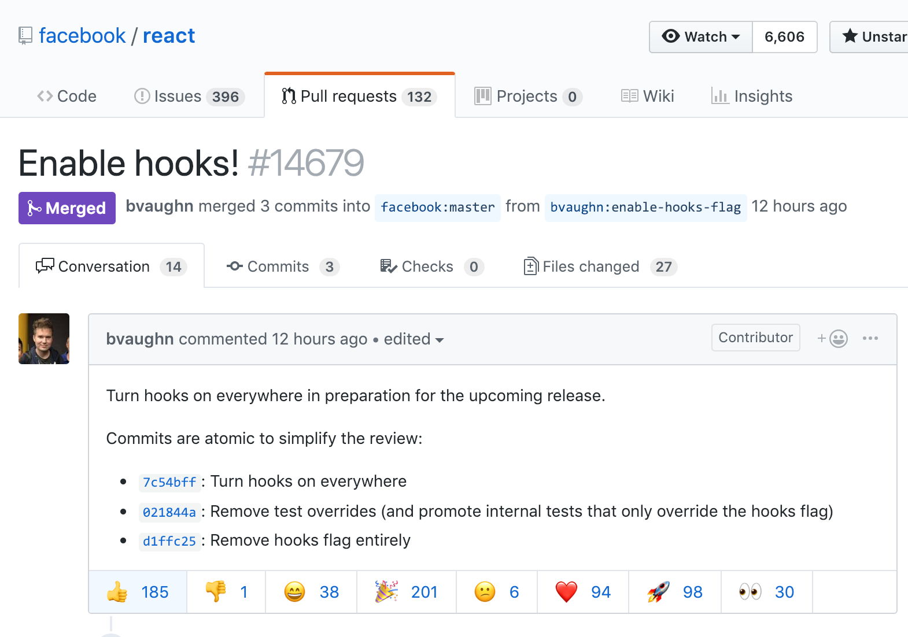Toggle the thumbs down reaction (1)
The image size is (908, 637).
point(226,592)
